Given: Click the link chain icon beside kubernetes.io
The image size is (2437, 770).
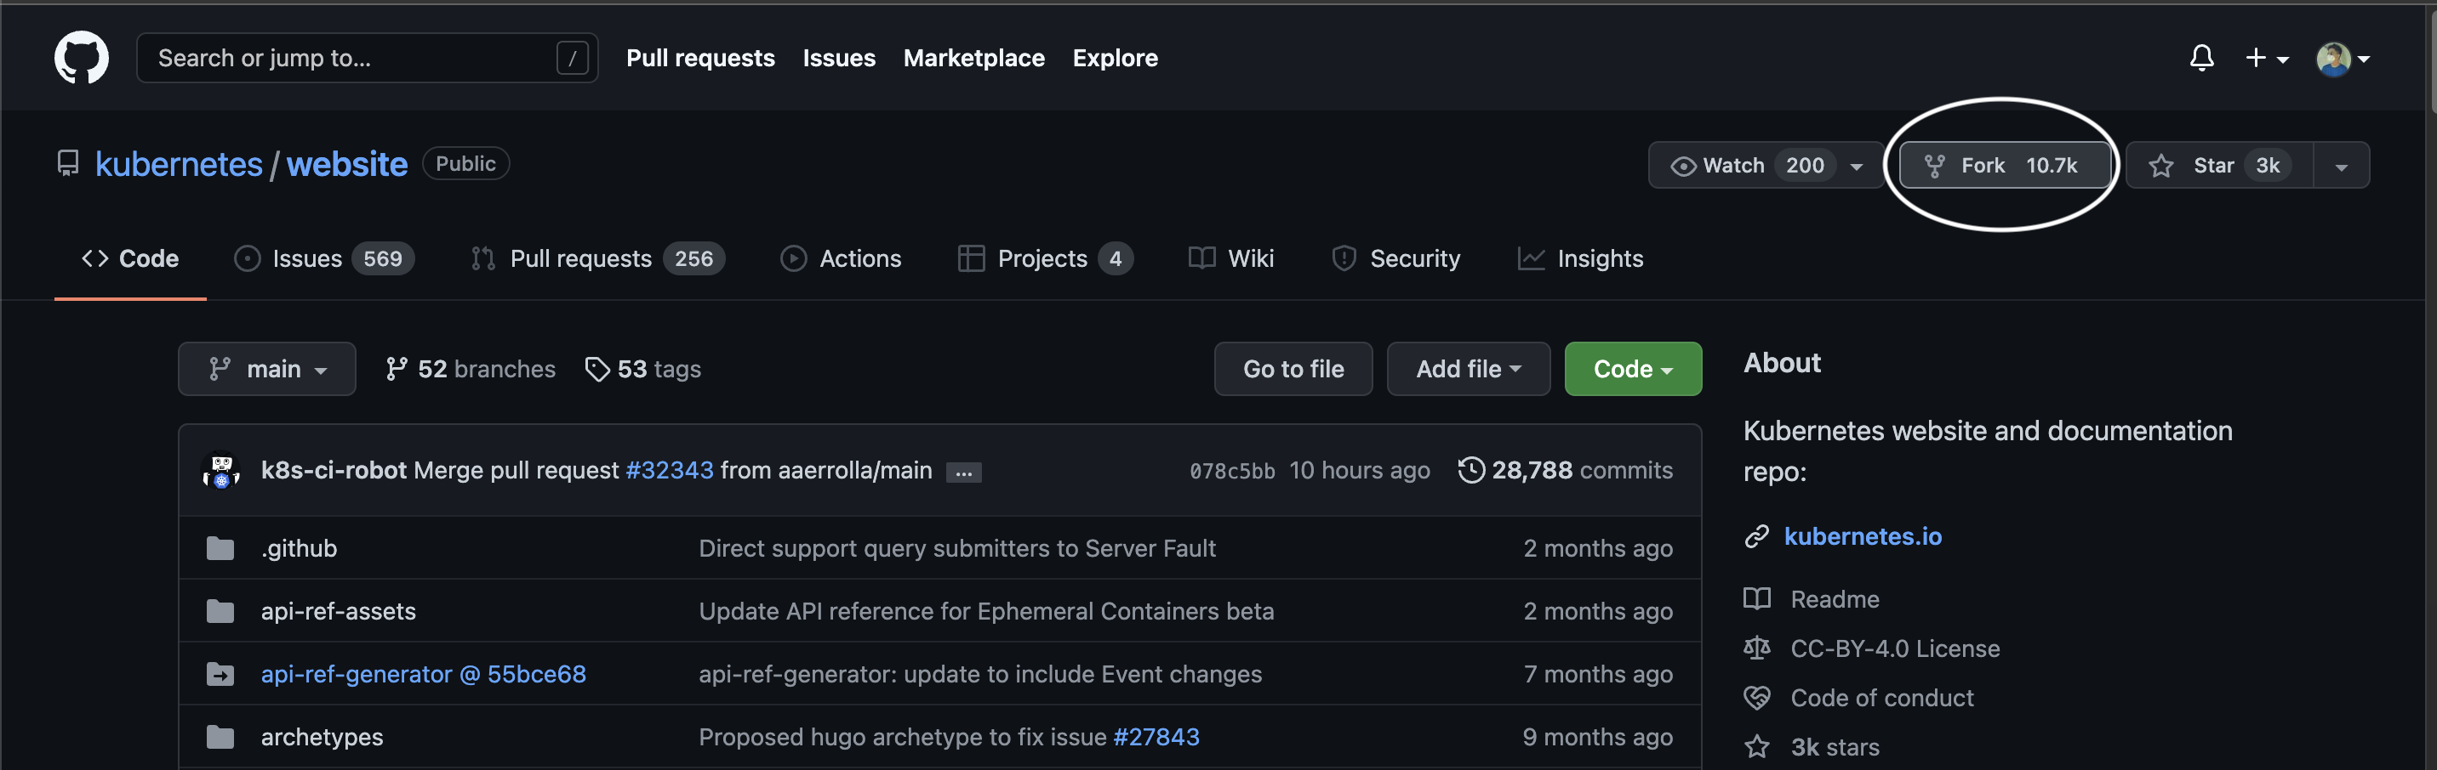Looking at the screenshot, I should 1757,536.
